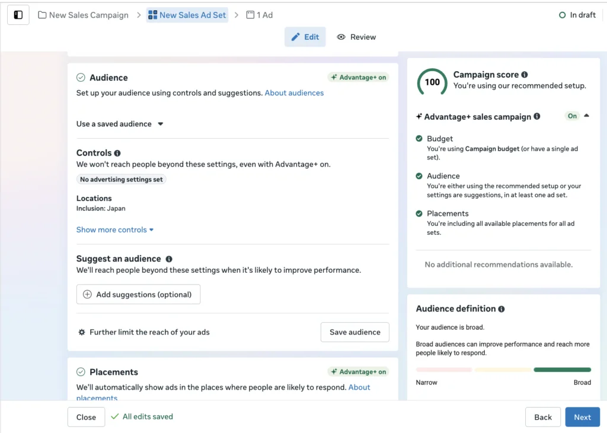
Task: Collapse the Advantage+ sales campaign section
Action: [x=586, y=116]
